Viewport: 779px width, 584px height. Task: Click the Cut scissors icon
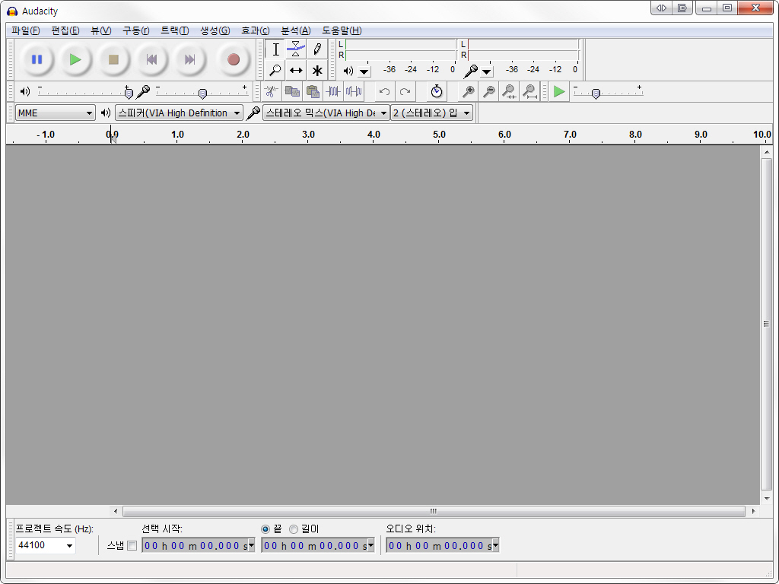271,91
